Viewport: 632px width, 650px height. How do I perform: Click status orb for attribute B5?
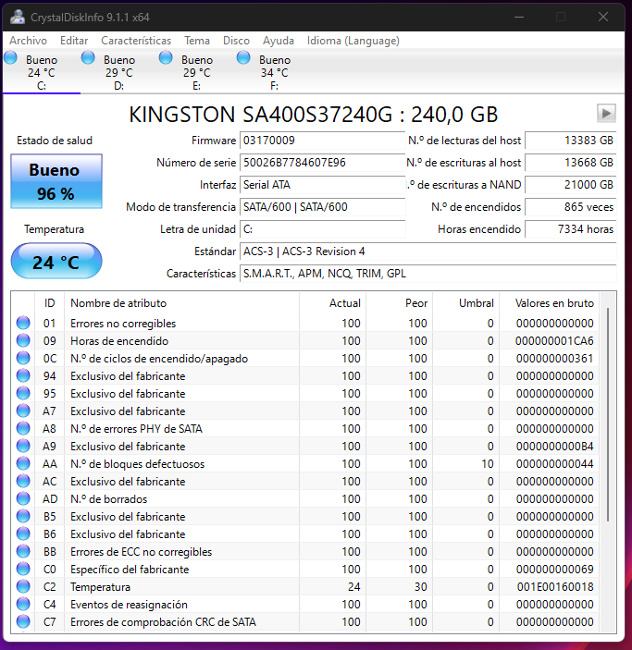23,516
